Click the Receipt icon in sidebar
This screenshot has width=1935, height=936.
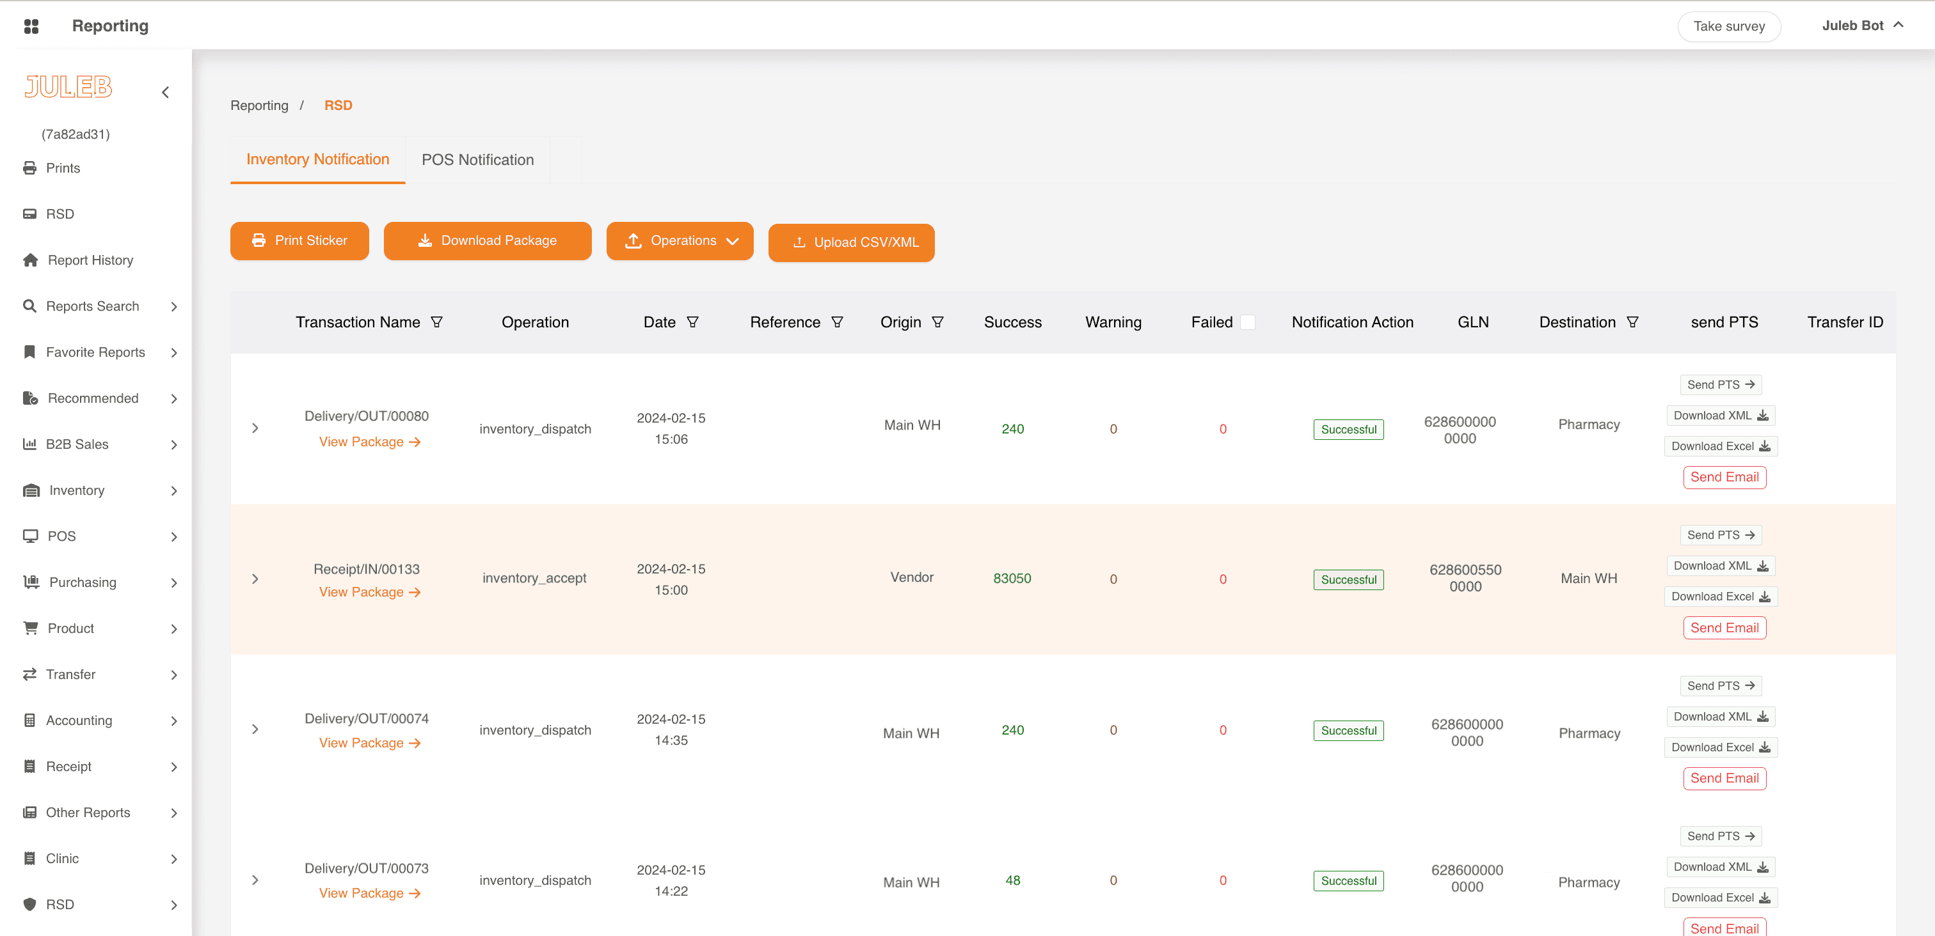point(30,765)
